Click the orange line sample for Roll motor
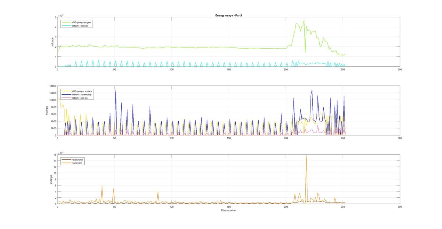The width and height of the screenshot is (442, 229). [x=66, y=163]
